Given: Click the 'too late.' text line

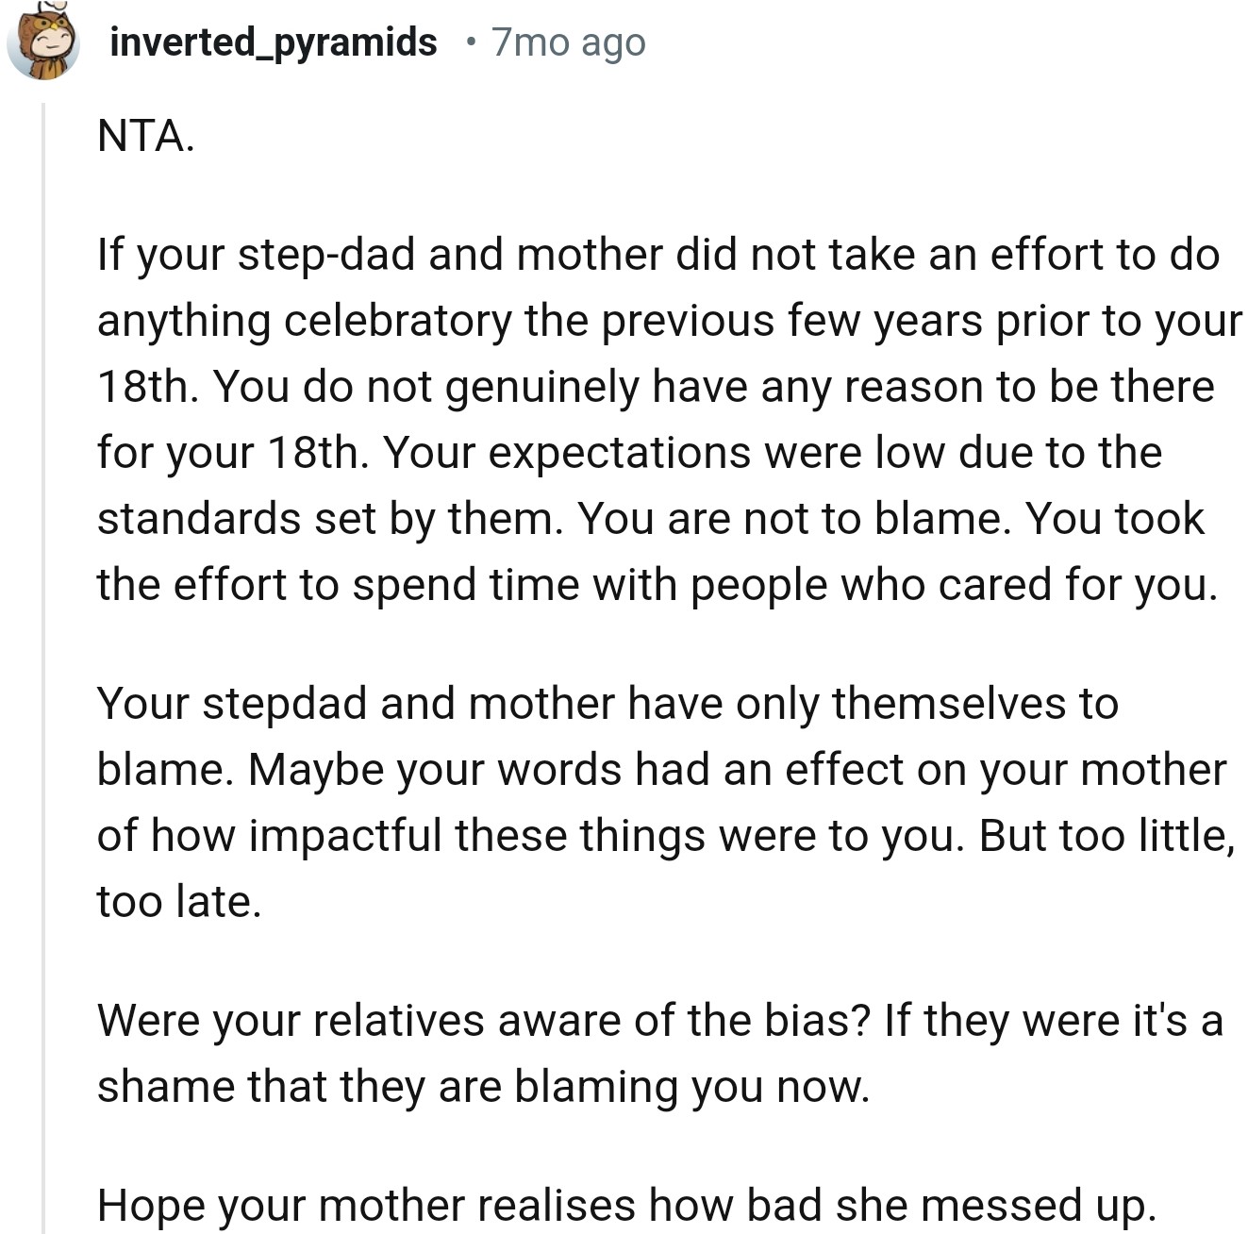Looking at the screenshot, I should coord(178,902).
